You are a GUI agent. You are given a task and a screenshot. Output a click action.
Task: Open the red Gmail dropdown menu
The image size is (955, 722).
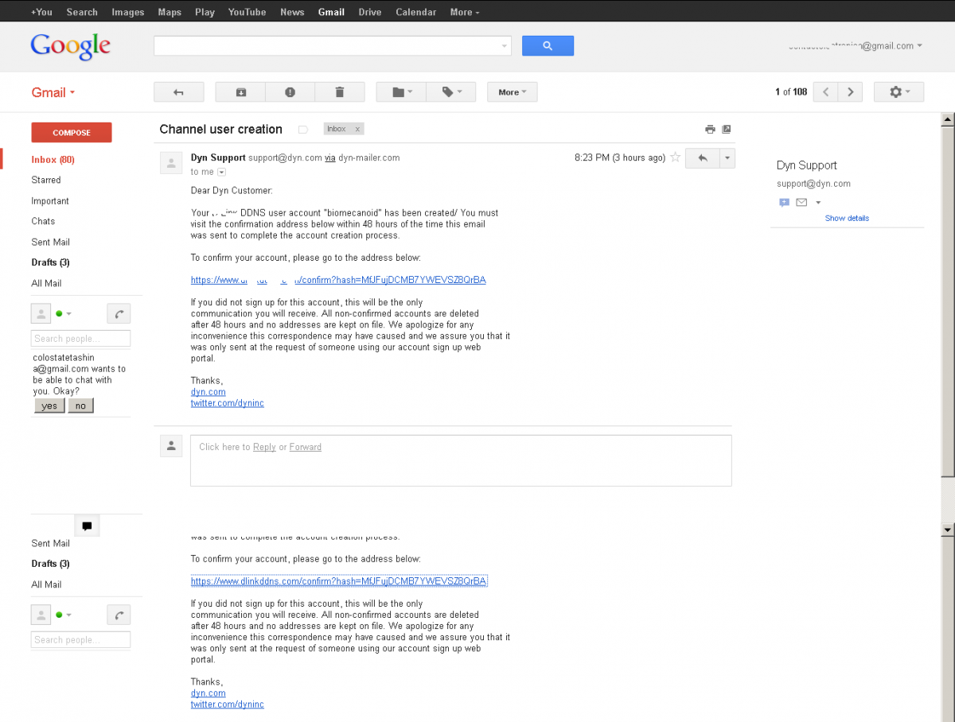(x=53, y=92)
